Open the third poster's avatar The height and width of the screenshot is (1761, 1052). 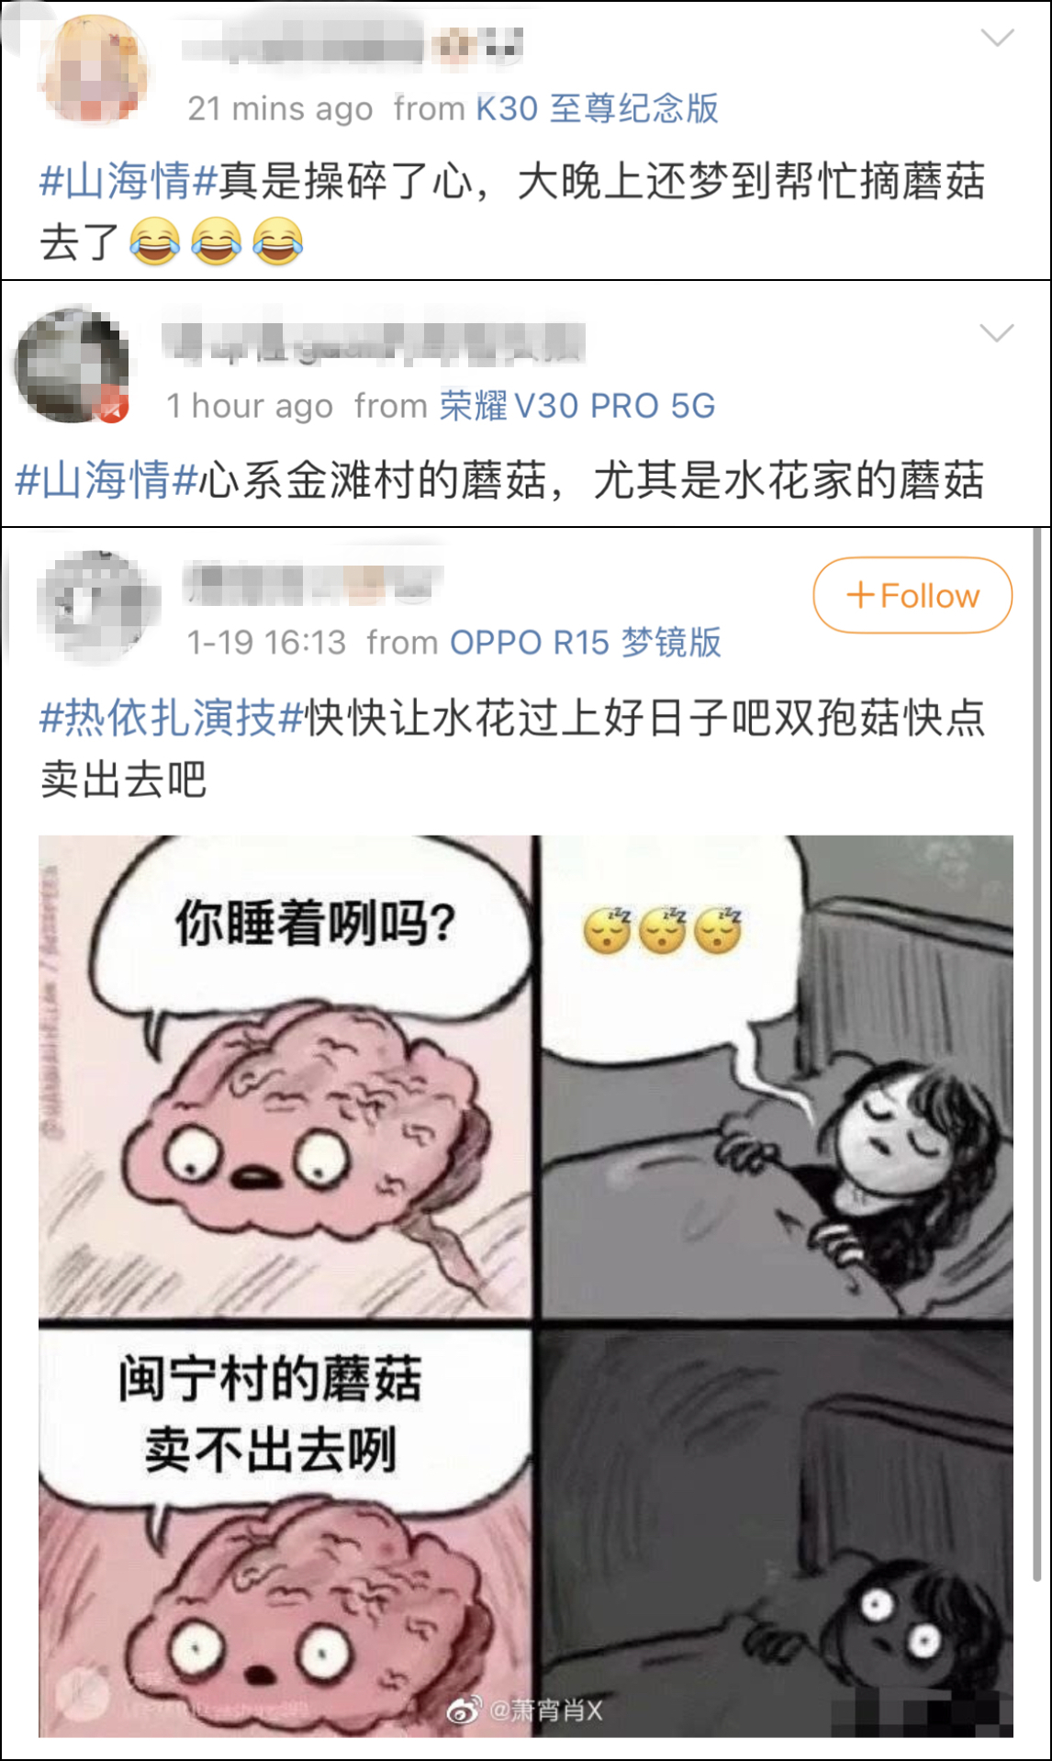point(97,606)
